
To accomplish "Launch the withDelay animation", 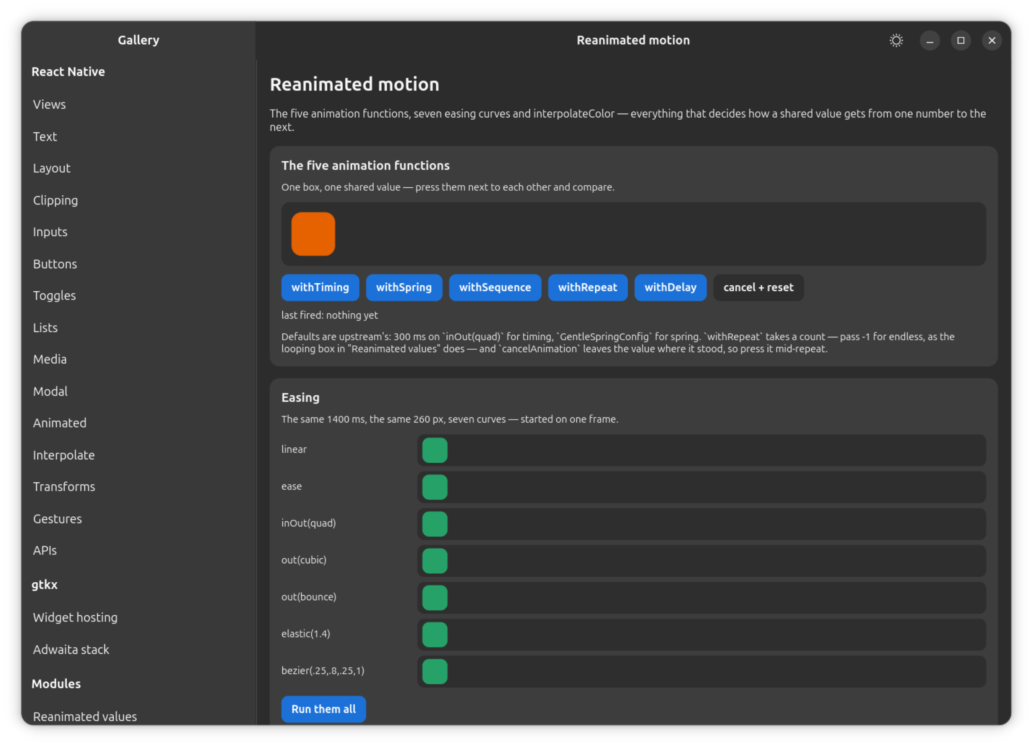I will [x=670, y=288].
